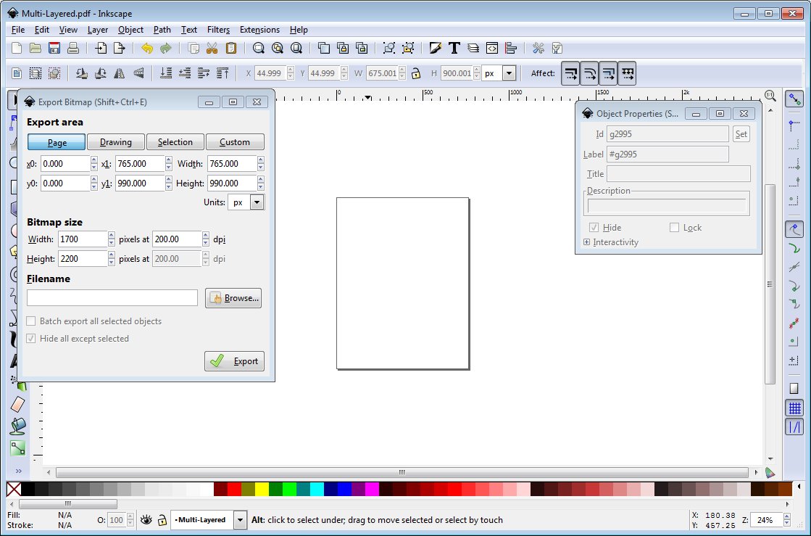Image resolution: width=811 pixels, height=536 pixels.
Task: Open the Filters menu
Action: (218, 30)
